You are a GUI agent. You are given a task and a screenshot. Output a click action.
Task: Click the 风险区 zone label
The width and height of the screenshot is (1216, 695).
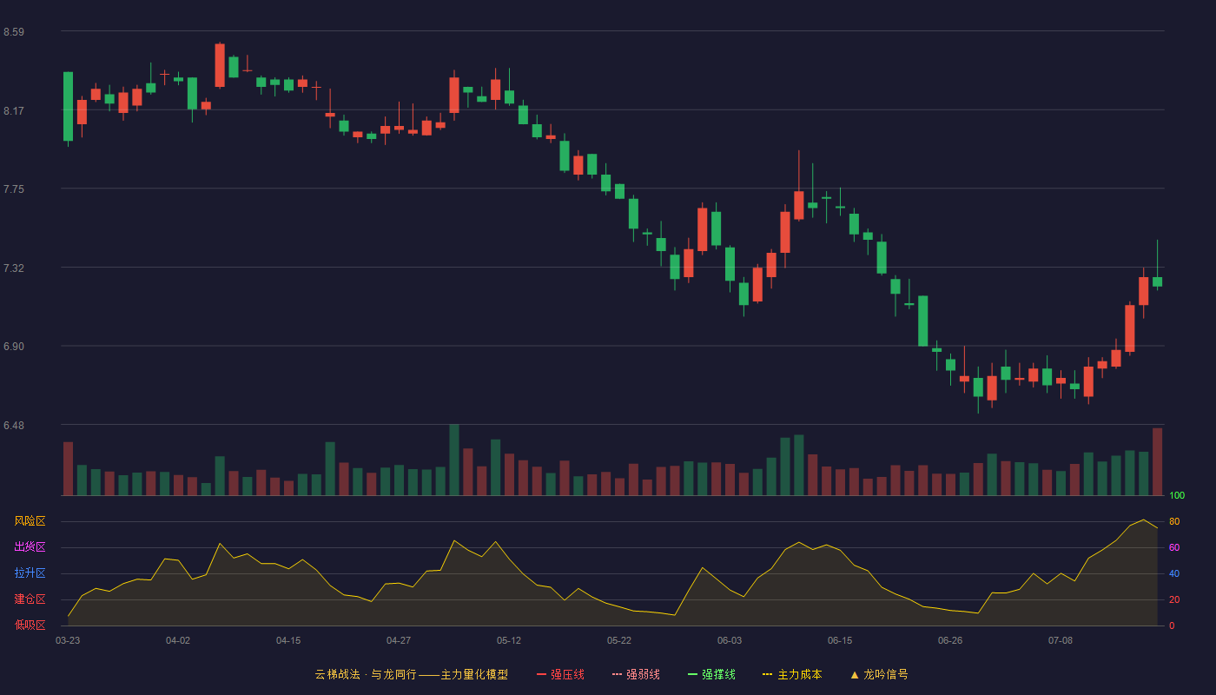pyautogui.click(x=30, y=521)
